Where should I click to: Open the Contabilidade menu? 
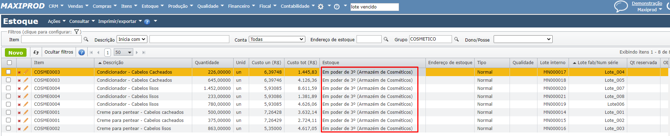pos(298,6)
